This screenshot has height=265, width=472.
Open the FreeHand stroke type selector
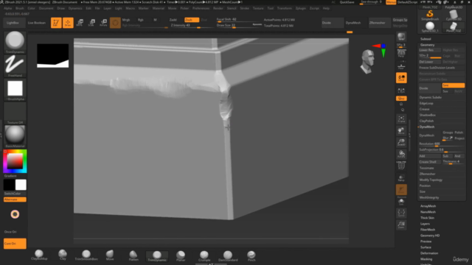tap(15, 66)
